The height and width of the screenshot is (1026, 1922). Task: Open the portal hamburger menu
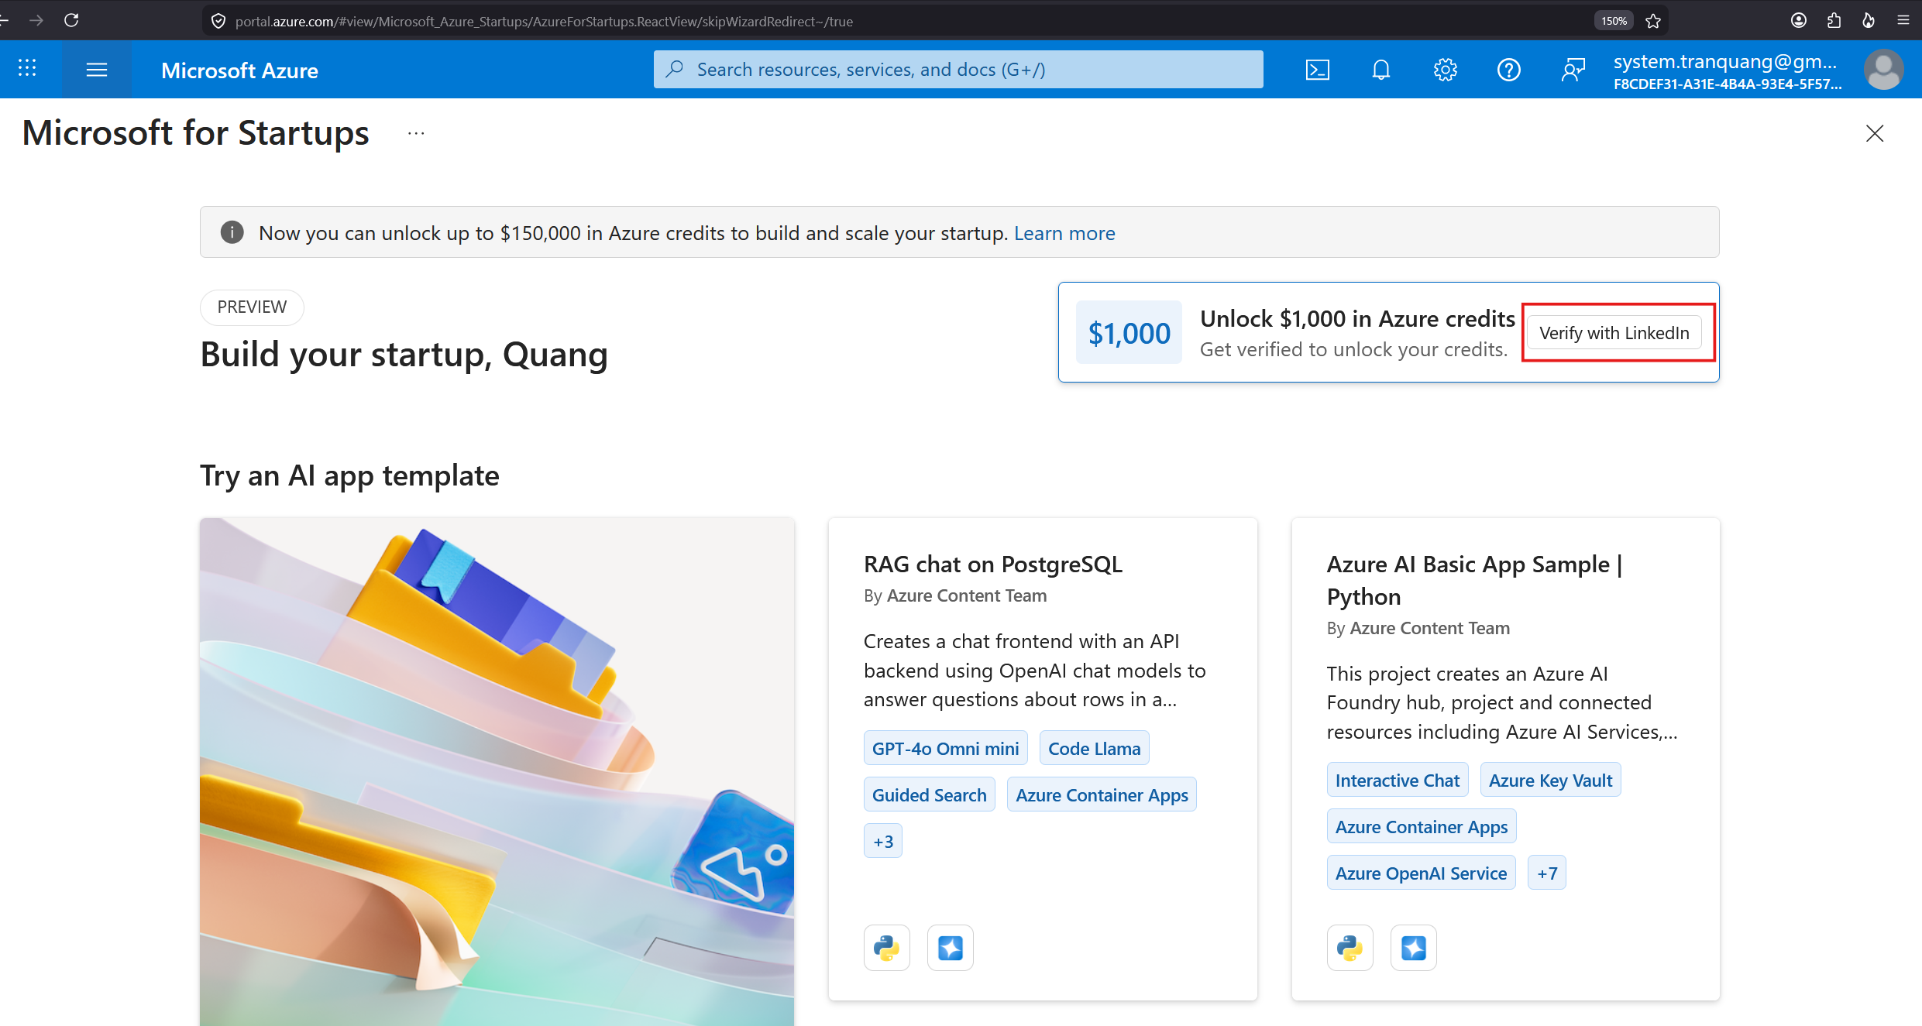coord(97,70)
